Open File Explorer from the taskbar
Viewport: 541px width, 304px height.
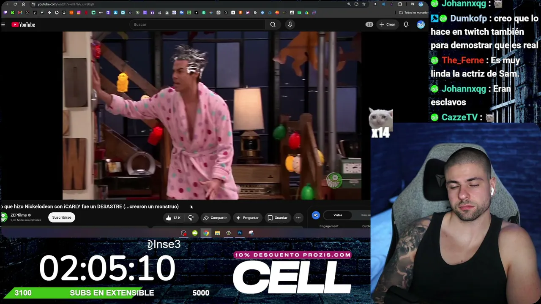pos(217,233)
